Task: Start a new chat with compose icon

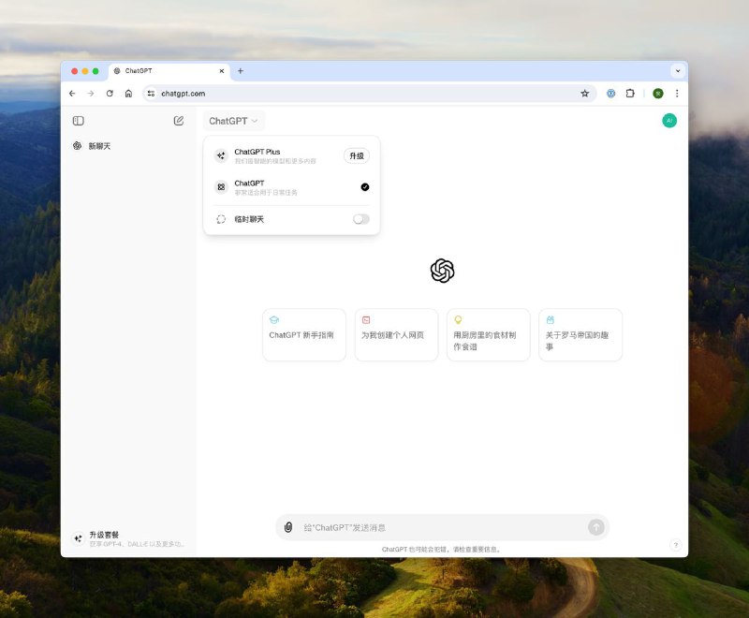Action: coord(179,121)
